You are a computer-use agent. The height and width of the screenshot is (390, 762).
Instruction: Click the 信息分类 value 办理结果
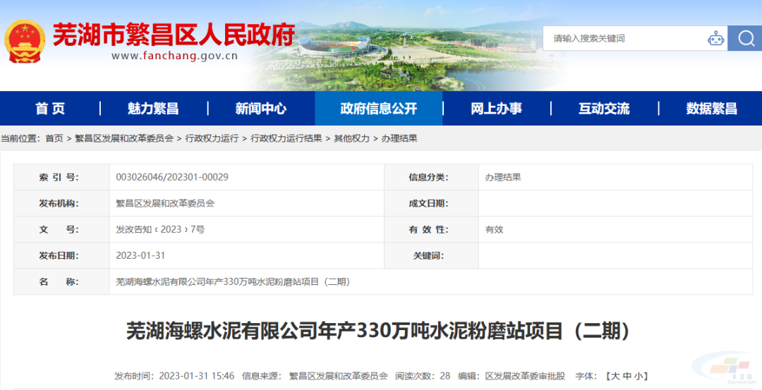(x=502, y=177)
